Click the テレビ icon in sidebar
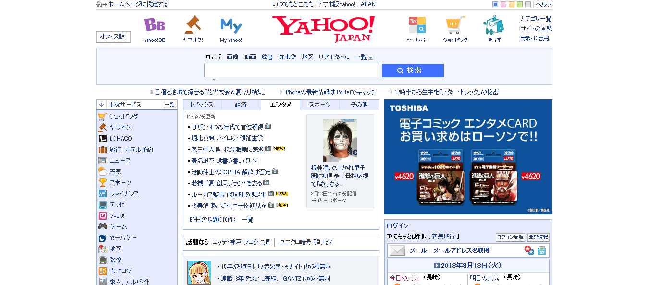The width and height of the screenshot is (648, 285). click(x=102, y=204)
